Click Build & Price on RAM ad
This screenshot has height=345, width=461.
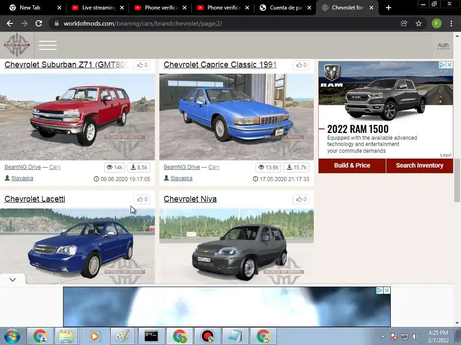tap(352, 165)
